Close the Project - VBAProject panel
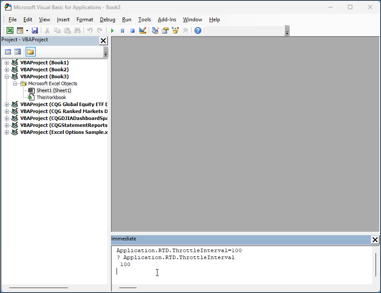Viewport: 381px width, 293px height. click(103, 40)
